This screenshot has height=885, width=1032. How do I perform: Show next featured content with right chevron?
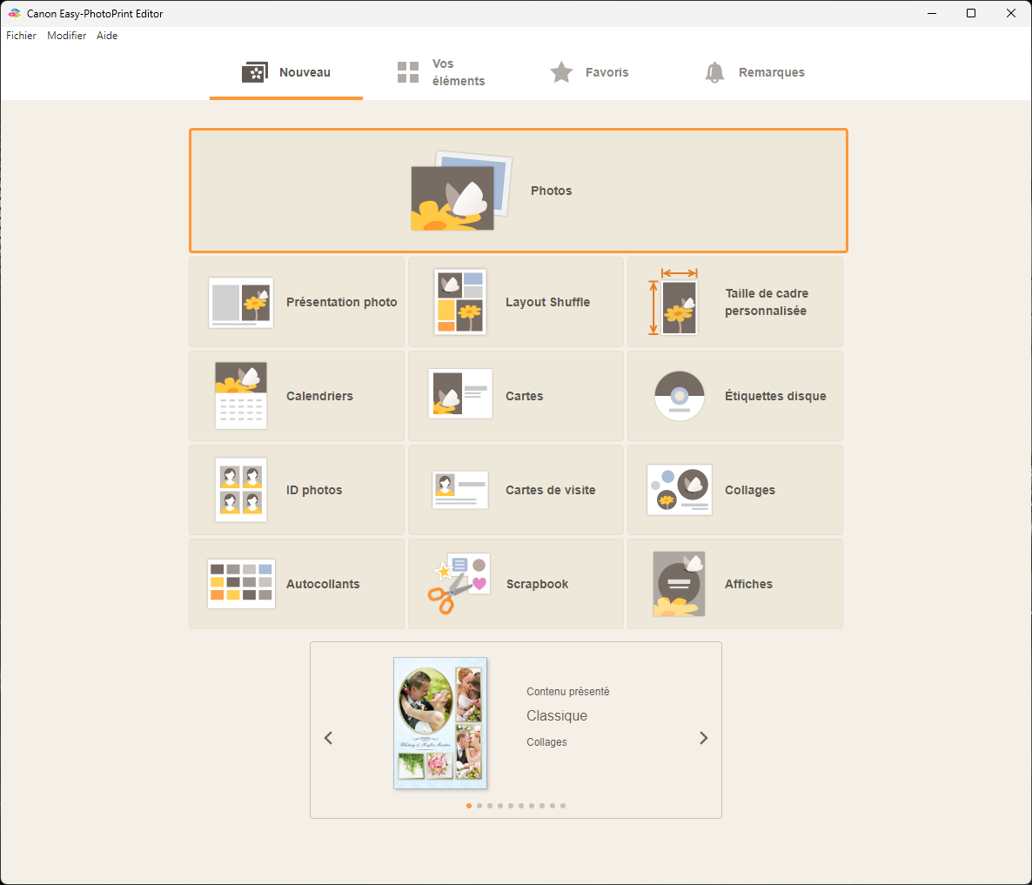704,738
